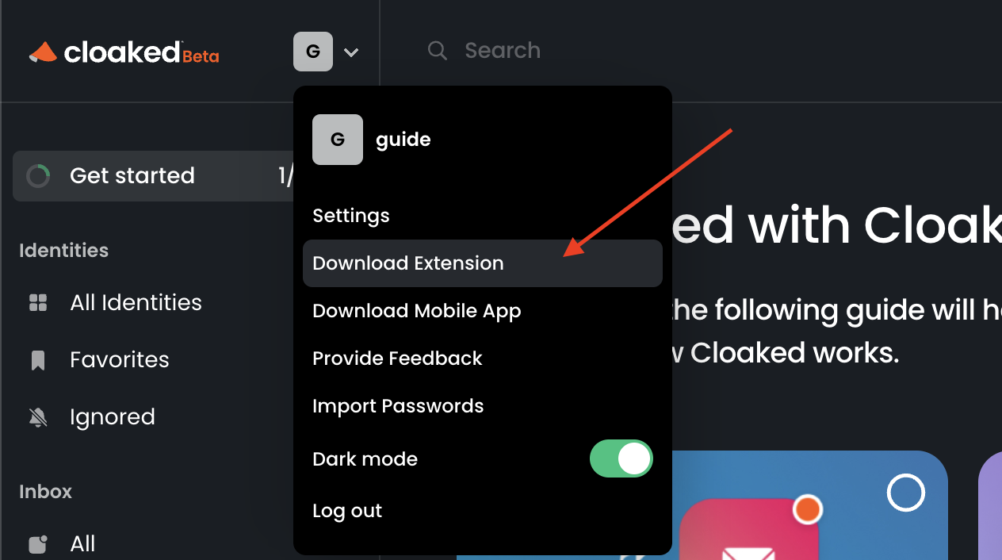The height and width of the screenshot is (560, 1002).
Task: Select Download Mobile App
Action: pos(417,311)
